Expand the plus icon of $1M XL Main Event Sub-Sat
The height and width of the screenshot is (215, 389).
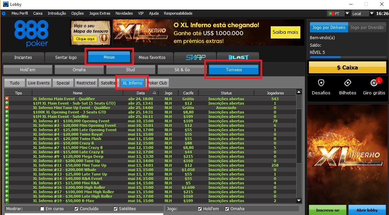point(7,103)
